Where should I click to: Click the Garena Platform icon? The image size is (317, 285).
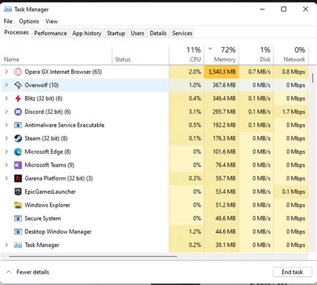pyautogui.click(x=18, y=178)
